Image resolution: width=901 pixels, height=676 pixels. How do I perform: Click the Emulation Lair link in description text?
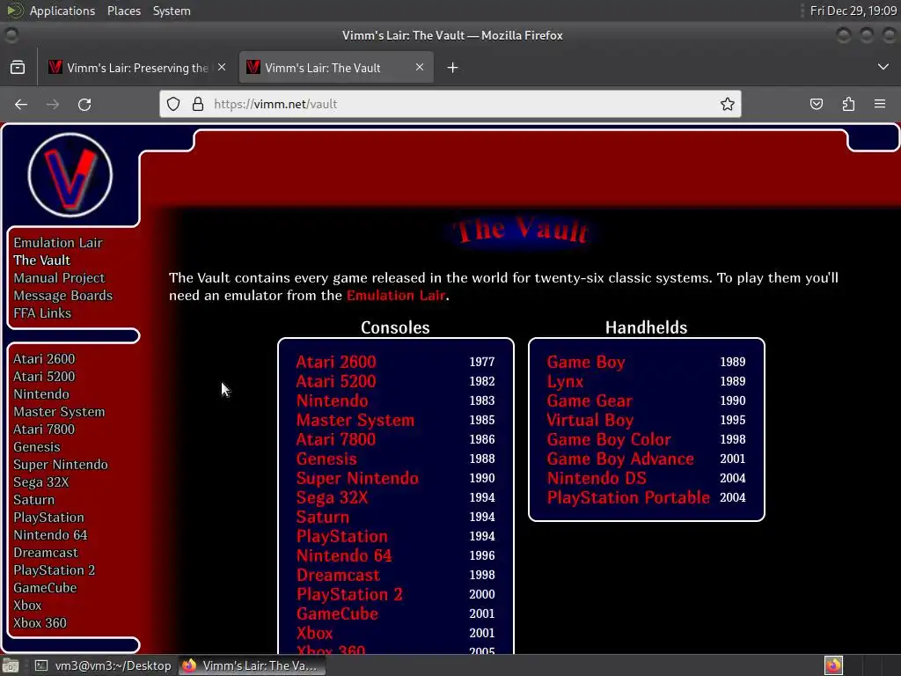(x=396, y=296)
